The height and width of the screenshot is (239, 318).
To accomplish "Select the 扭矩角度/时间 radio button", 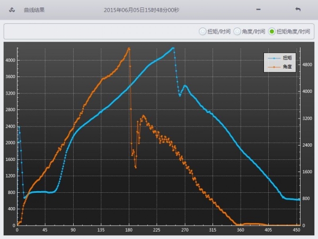I will click(272, 31).
